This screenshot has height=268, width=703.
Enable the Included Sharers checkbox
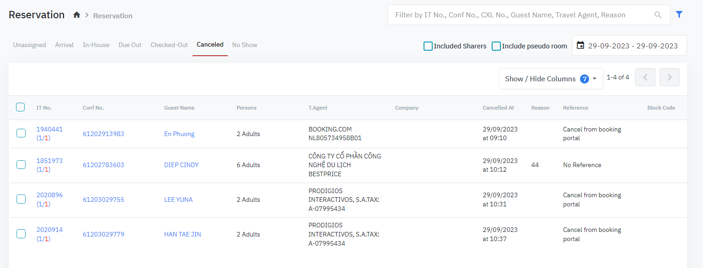428,46
